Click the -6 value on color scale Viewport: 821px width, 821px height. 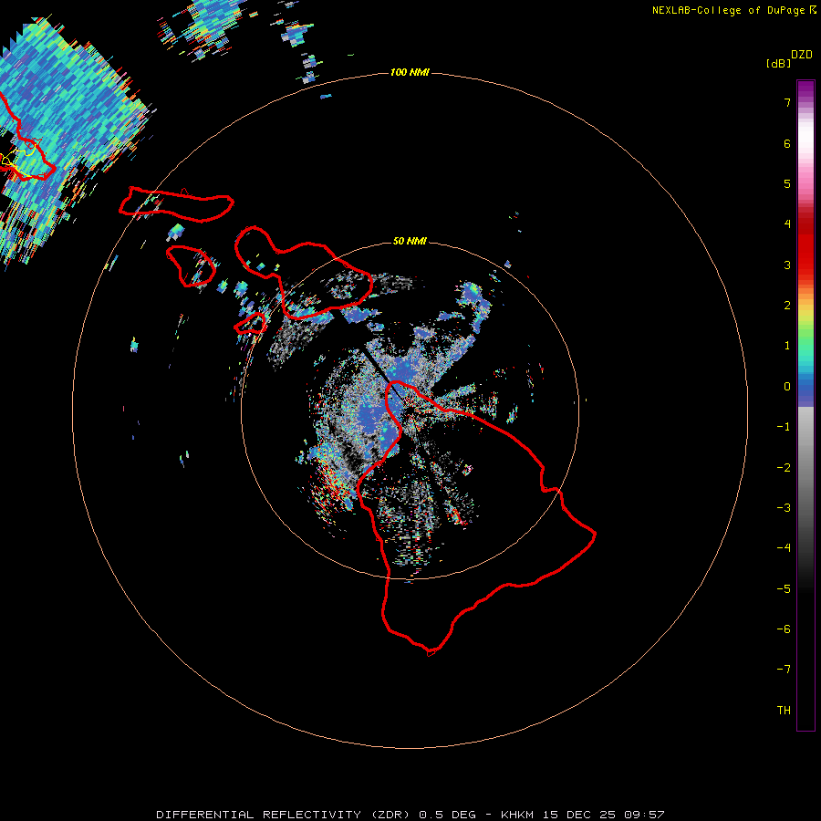784,629
